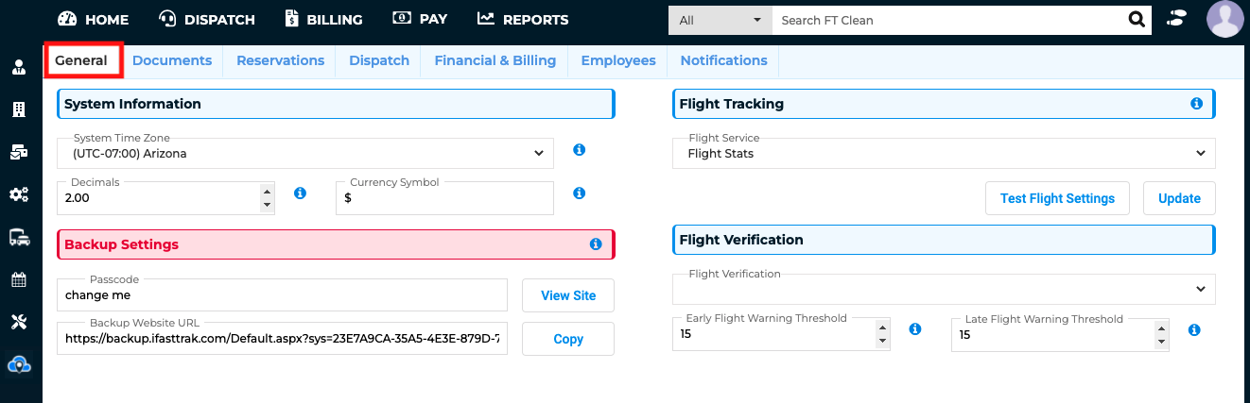The width and height of the screenshot is (1250, 403).
Task: Switch to the Notifications tab
Action: 723,60
